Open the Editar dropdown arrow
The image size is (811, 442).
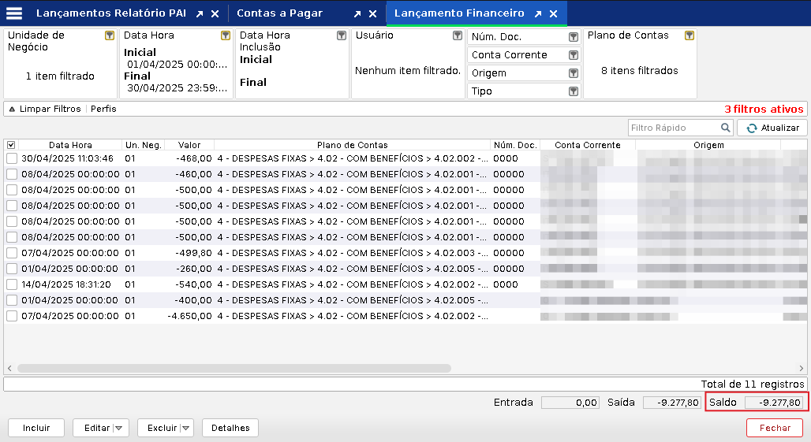click(x=119, y=428)
